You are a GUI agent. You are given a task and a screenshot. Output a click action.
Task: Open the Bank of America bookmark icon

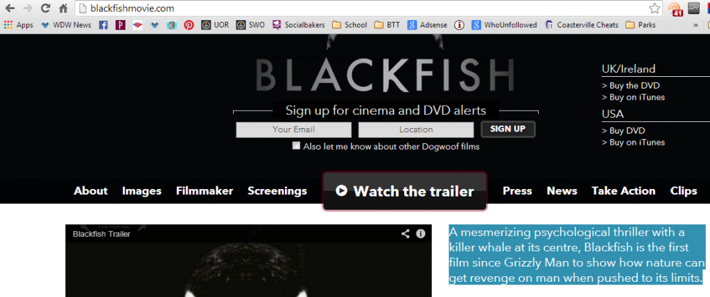pyautogui.click(x=138, y=25)
